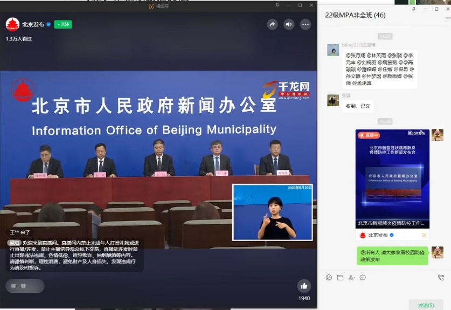Viewport: 451px width, 310px height.
Task: Pin the 22级MPA非全班 chat window
Action: click(414, 9)
